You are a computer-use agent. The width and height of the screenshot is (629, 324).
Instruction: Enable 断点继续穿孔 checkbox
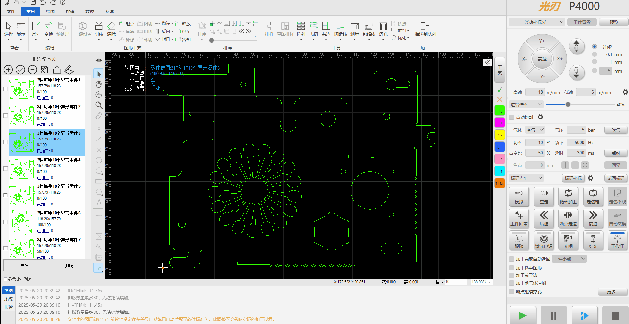point(511,292)
